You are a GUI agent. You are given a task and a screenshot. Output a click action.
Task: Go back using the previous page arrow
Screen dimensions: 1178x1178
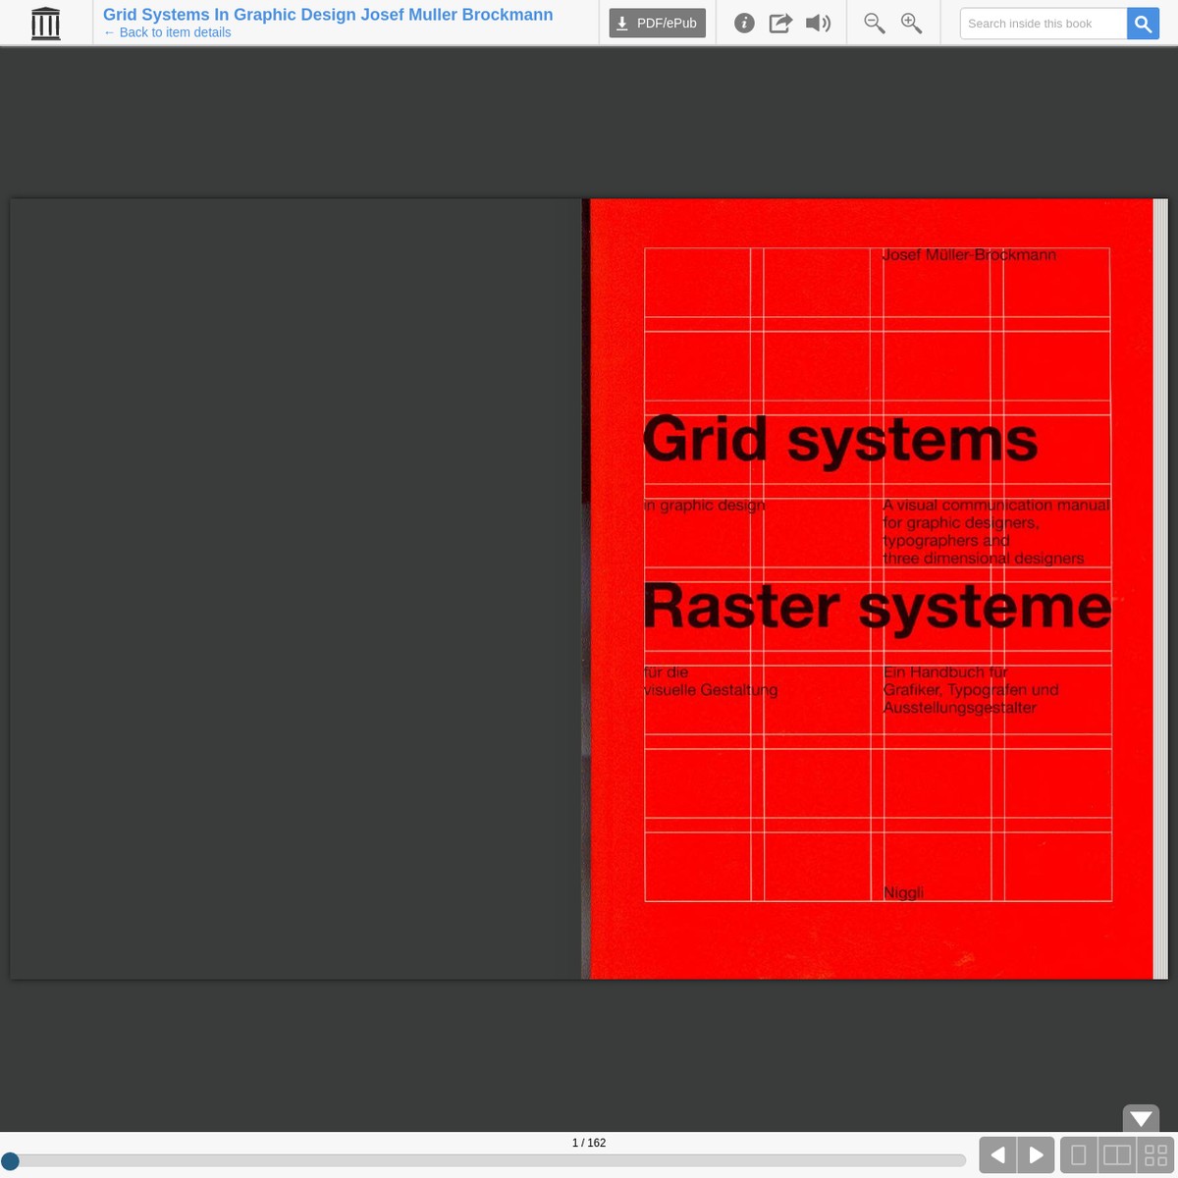996,1154
